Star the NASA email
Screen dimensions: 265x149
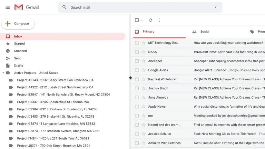(144, 52)
